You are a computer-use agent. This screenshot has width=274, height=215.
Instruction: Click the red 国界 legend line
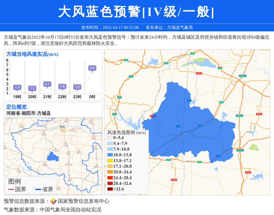coord(11,189)
